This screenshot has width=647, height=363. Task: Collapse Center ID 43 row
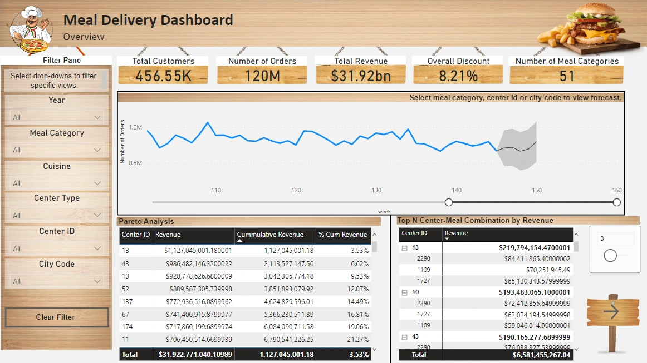[404, 337]
